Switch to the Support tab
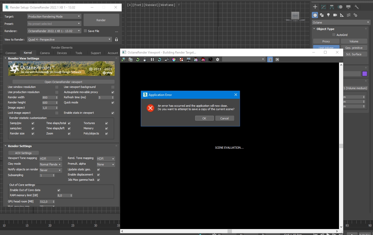Viewport: 373px width, 235px height. point(96,53)
